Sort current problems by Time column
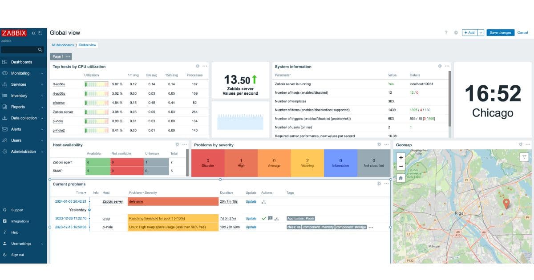This screenshot has height=280, width=534. click(81, 192)
